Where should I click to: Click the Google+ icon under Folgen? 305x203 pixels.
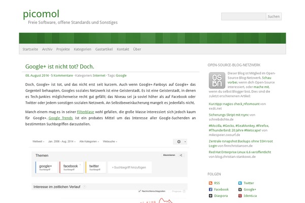240,189
